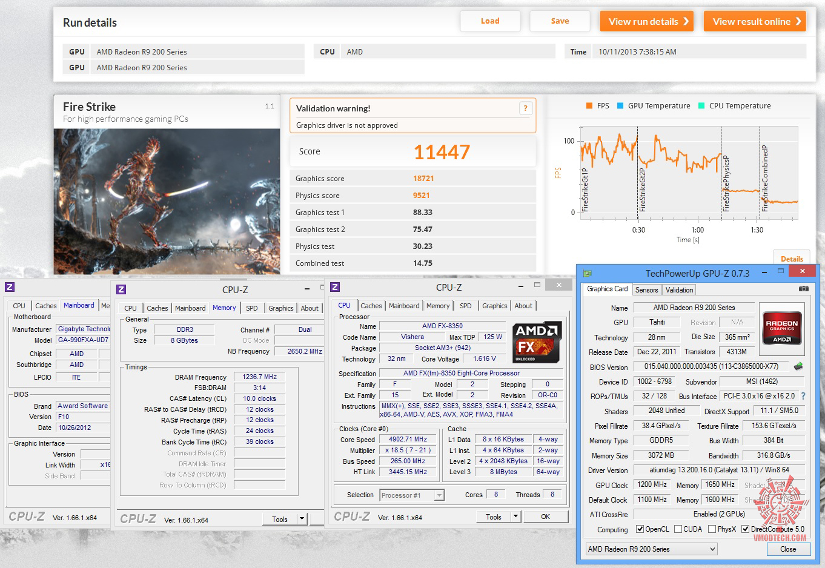The height and width of the screenshot is (568, 825).
Task: Open the Processor #1 selection dropdown
Action: (x=412, y=495)
